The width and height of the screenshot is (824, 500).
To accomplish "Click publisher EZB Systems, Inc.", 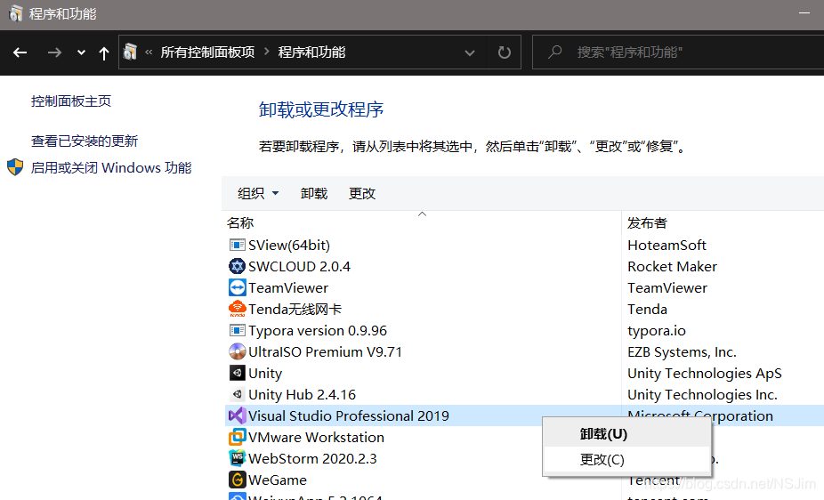I will (683, 352).
